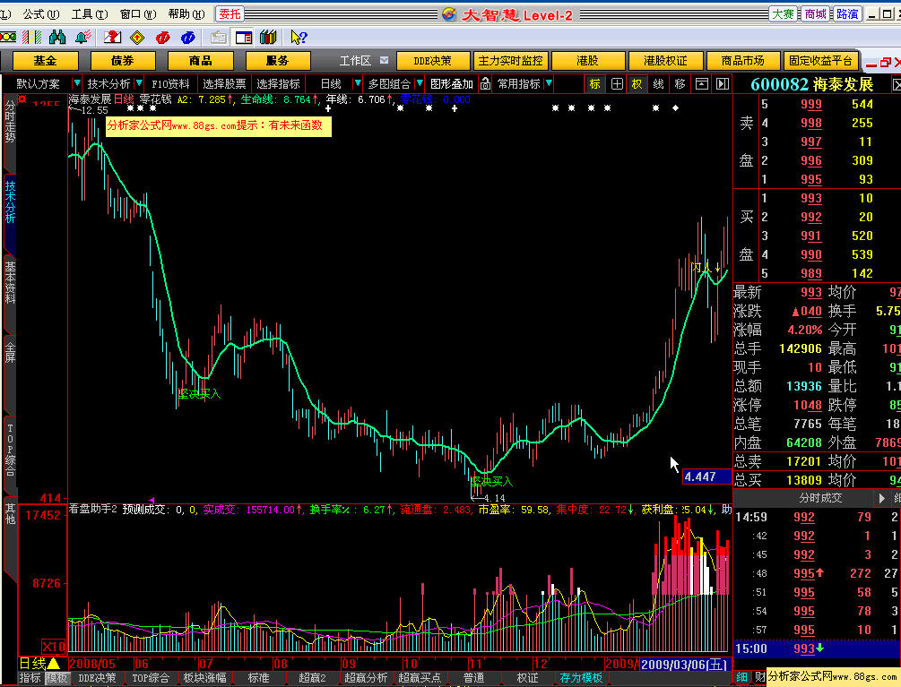
Task: Click the 债券 bond button
Action: [123, 60]
